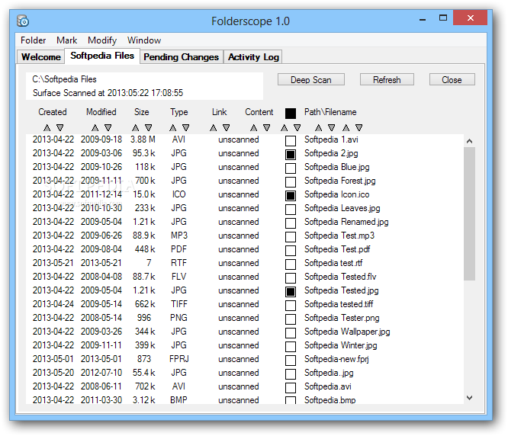Image resolution: width=508 pixels, height=436 pixels.
Task: Mark the Softpedia Wallpaper.jpg checkbox
Action: 291,333
